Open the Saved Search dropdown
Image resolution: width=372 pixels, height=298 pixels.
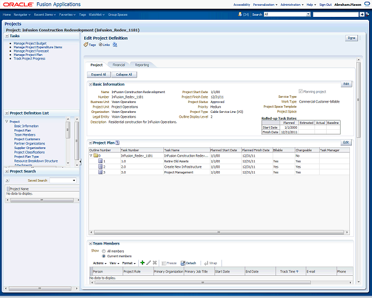click(x=63, y=180)
